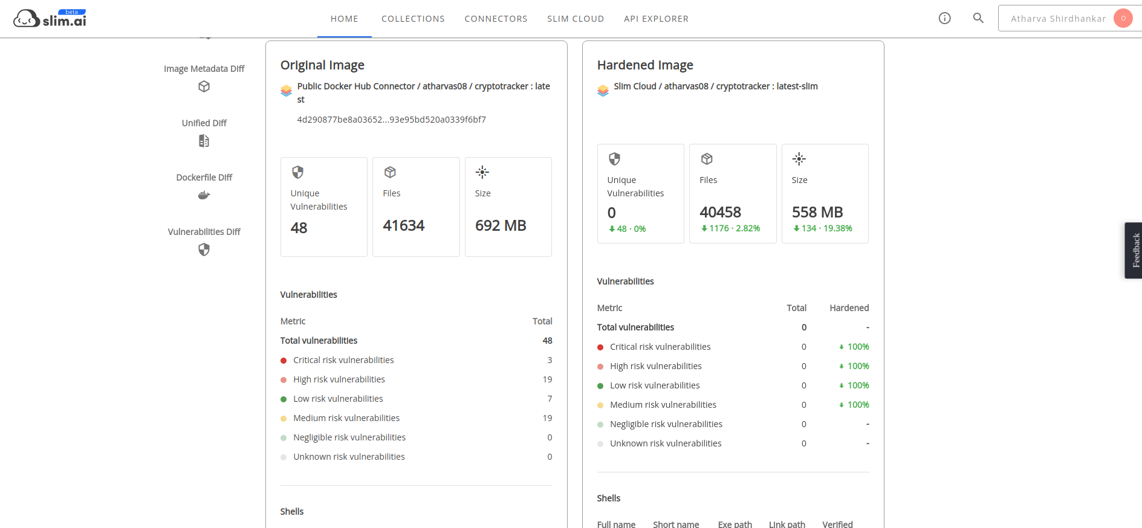The width and height of the screenshot is (1142, 528).
Task: Select Original High risk vulnerabilities row
Action: click(x=417, y=379)
